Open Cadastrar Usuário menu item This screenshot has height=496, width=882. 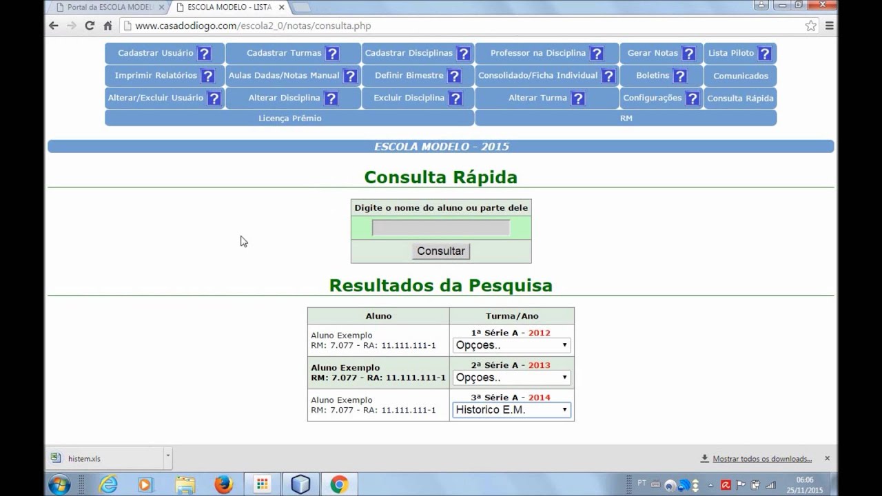point(156,53)
